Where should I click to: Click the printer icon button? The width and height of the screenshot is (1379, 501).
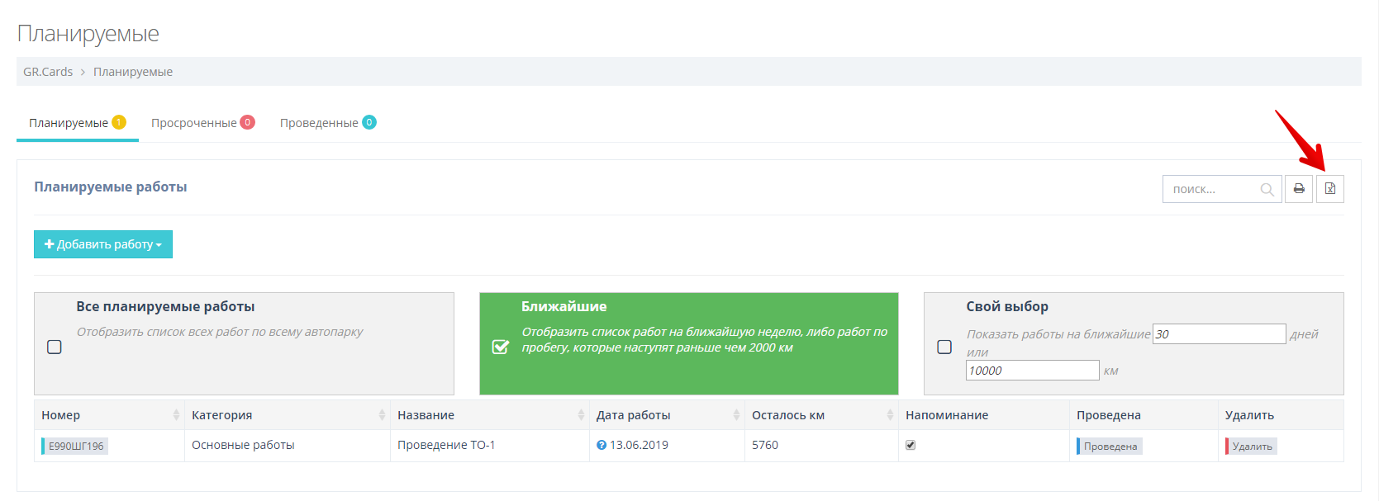(1298, 189)
